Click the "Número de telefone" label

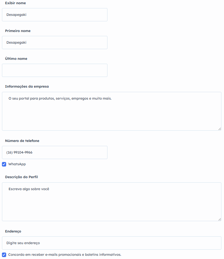(22, 141)
